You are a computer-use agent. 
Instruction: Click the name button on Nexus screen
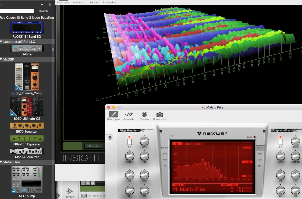click(178, 185)
